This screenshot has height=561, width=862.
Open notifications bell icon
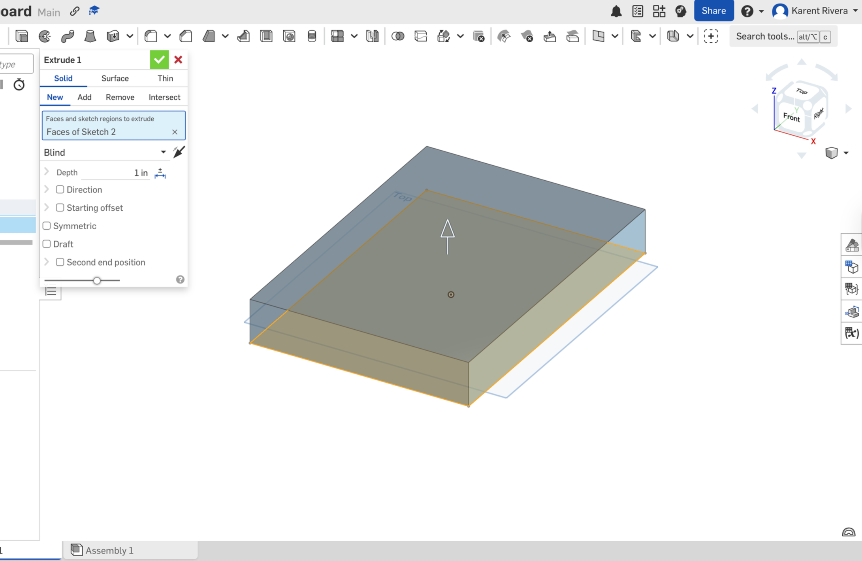pos(616,11)
